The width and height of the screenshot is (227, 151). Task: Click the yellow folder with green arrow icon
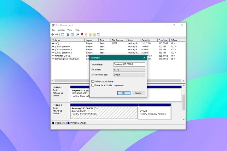(90, 34)
